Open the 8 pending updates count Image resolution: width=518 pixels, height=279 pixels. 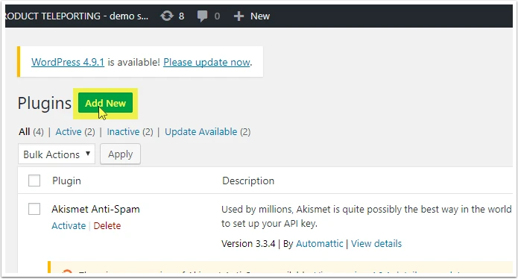tap(181, 16)
